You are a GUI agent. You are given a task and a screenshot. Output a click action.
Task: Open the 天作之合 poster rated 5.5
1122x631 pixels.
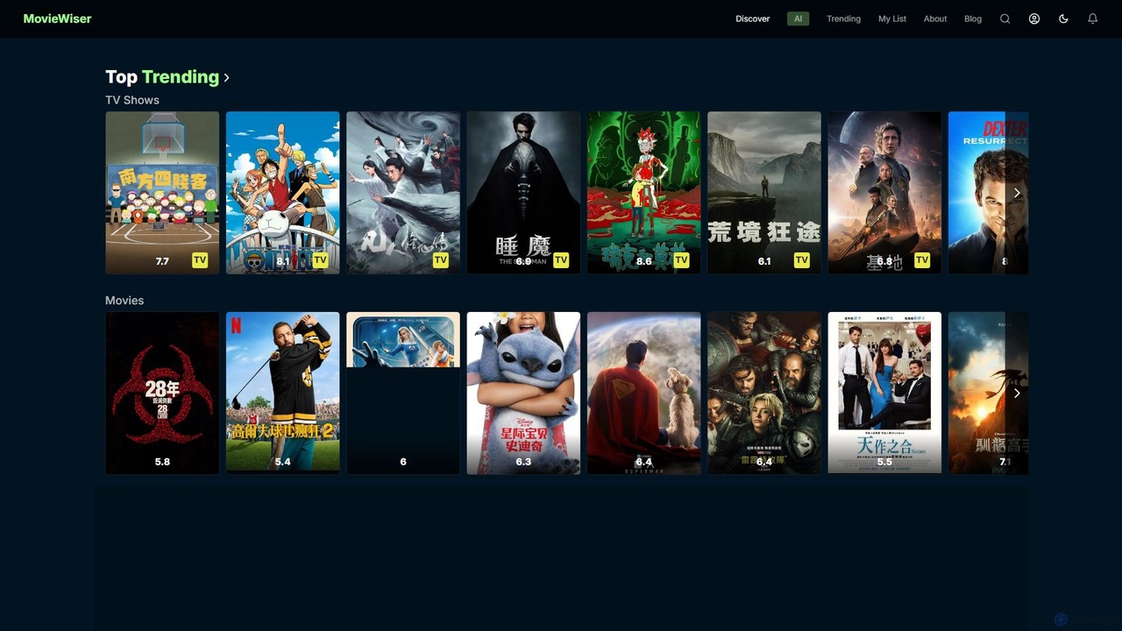coord(884,393)
